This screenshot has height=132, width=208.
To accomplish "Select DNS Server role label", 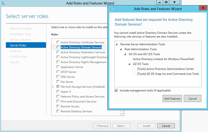I will pos(68,77).
